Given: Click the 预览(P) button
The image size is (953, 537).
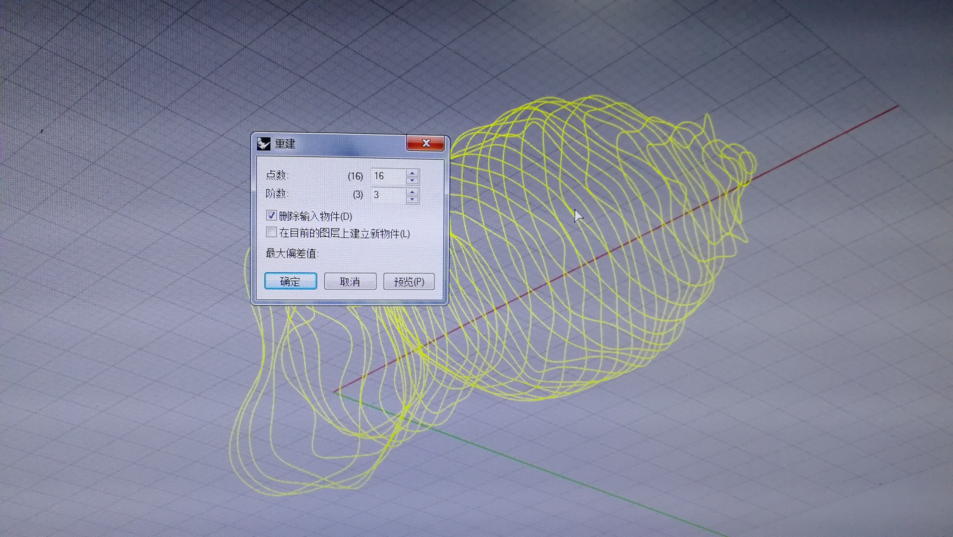Looking at the screenshot, I should point(409,281).
